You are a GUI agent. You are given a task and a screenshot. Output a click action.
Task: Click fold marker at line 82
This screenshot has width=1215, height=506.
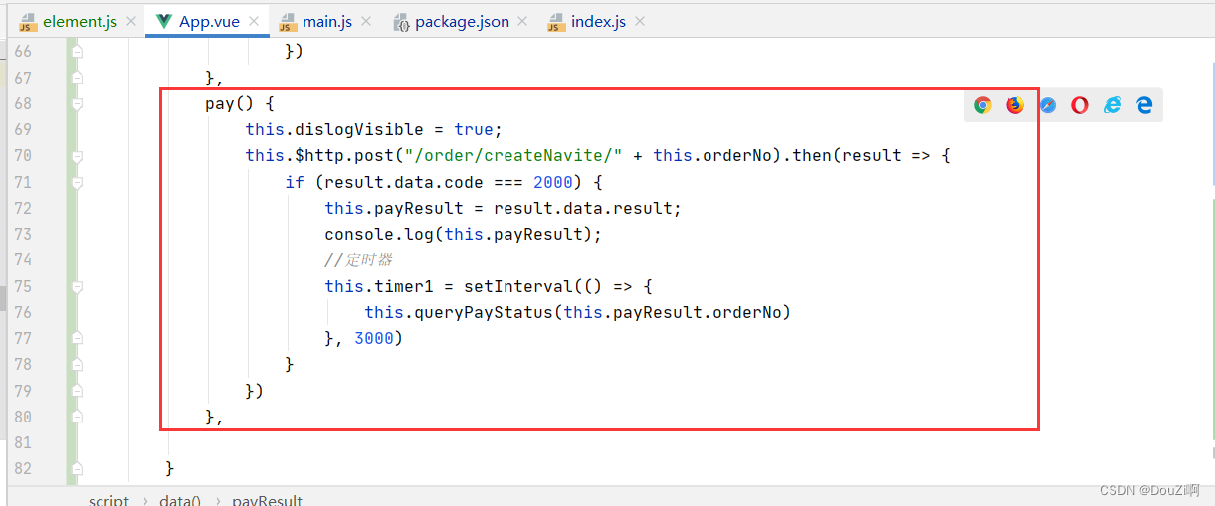pos(77,468)
